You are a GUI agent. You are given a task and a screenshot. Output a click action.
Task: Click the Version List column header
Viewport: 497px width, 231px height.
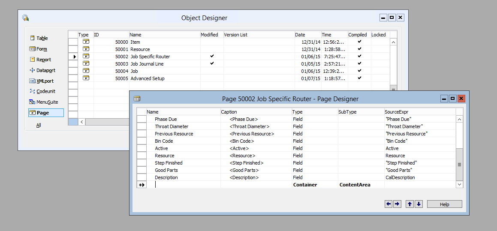point(259,35)
